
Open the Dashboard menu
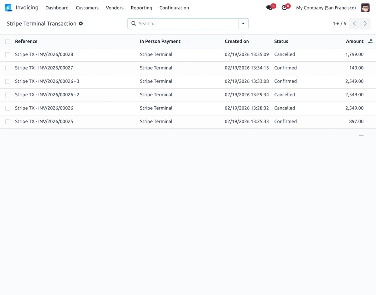pyautogui.click(x=57, y=8)
